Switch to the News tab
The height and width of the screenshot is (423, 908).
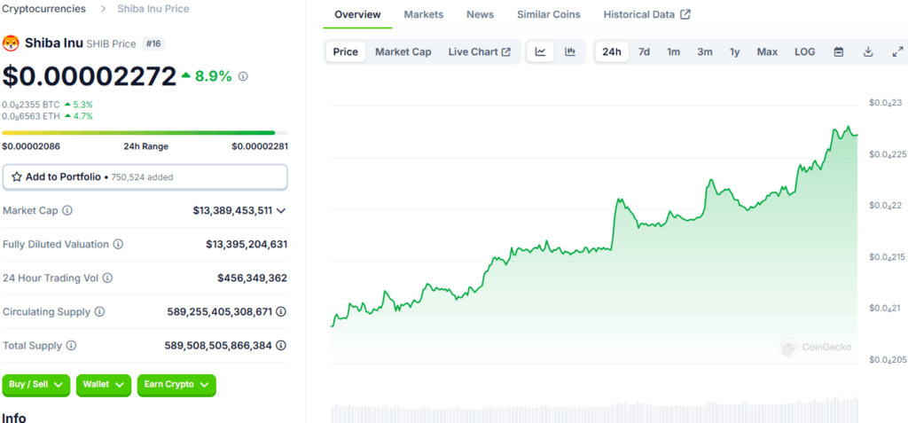click(x=480, y=14)
